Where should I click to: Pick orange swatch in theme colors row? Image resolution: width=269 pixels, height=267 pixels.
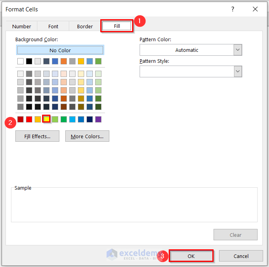(64, 61)
